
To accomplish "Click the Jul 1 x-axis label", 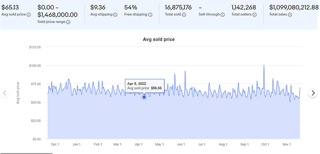I will coord(202,144).
